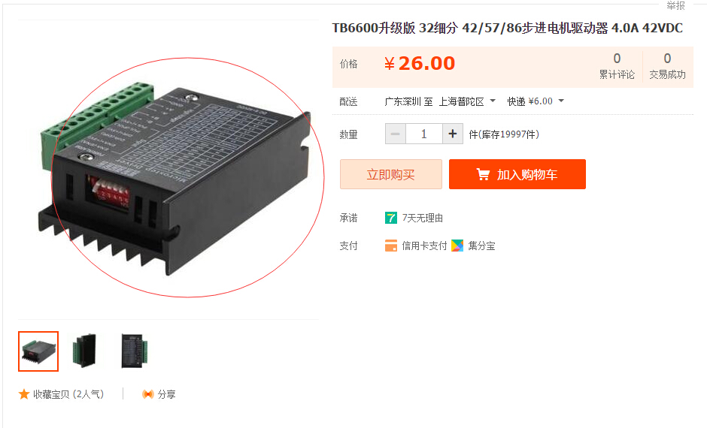707x428 pixels.
Task: Open 交易成功 transaction count
Action: [667, 66]
